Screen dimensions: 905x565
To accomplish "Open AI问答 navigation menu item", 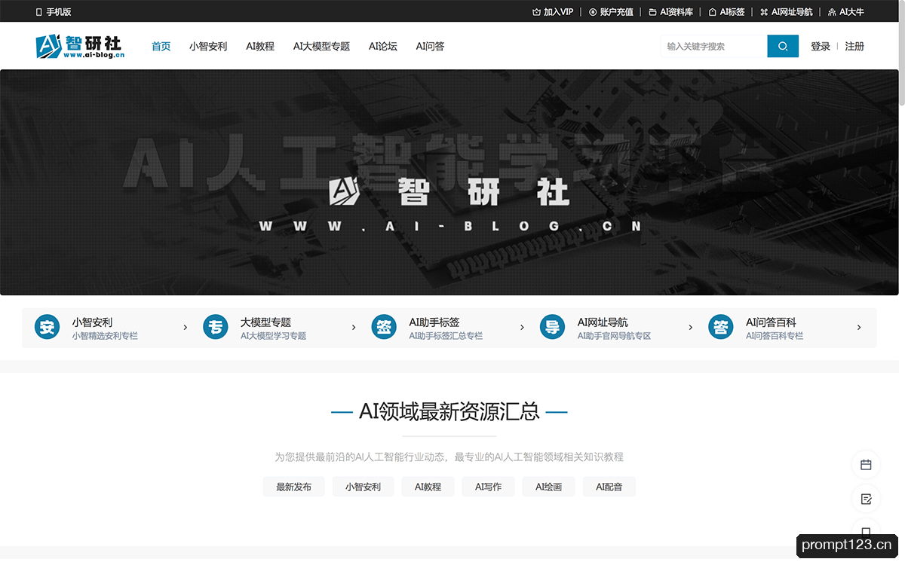I will click(430, 46).
